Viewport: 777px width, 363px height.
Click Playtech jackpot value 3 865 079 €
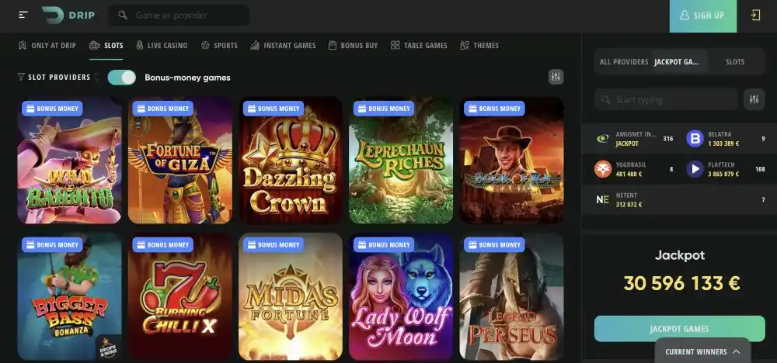(723, 174)
